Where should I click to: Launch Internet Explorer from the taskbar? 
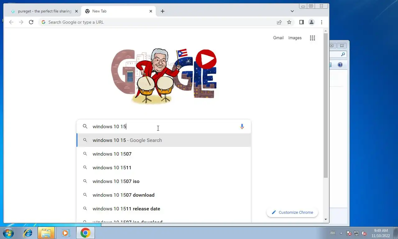click(x=28, y=233)
